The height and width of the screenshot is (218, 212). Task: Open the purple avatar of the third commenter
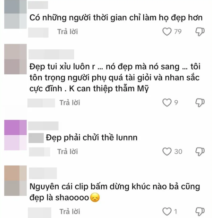coord(15,135)
